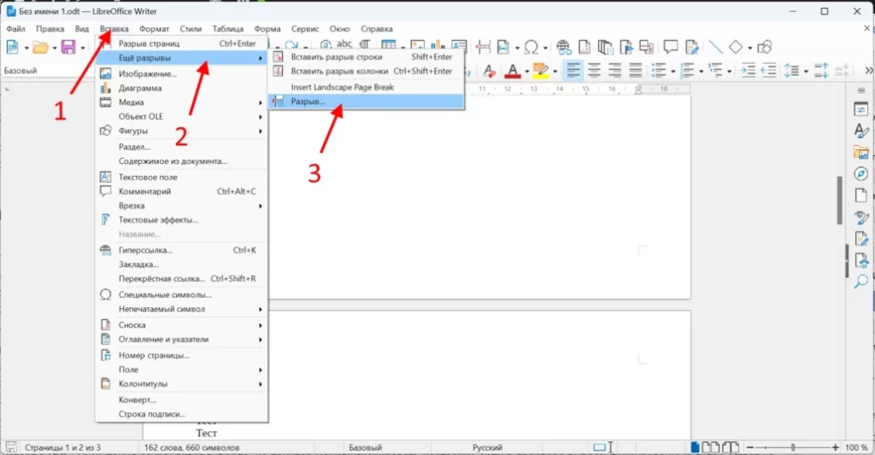The image size is (875, 455).
Task: Open recent files dropdown next to folder
Action: (x=54, y=48)
